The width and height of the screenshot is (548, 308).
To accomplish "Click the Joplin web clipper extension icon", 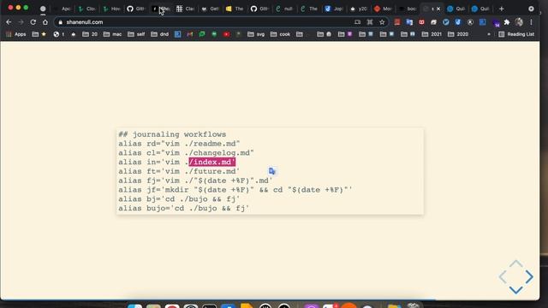I will (458, 22).
